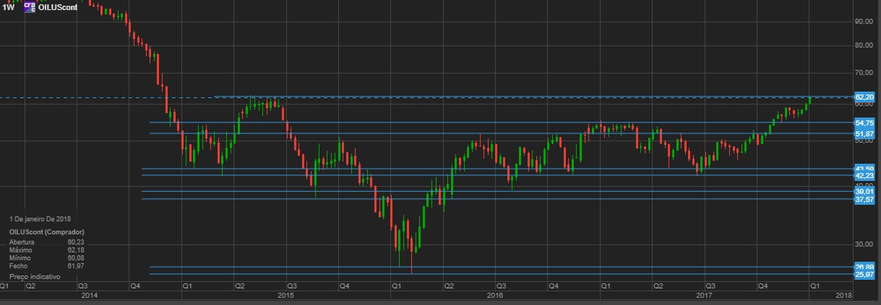Image resolution: width=881 pixels, height=305 pixels.
Task: Click the 2016 year label
Action: (495, 296)
